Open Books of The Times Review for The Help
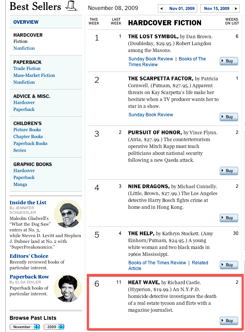This screenshot has width=245, height=332. (157, 263)
